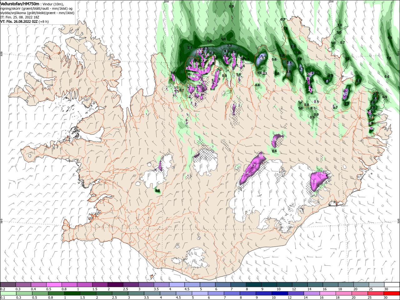Click the precipitation value '5.4' on the map
400x300 pixels.
click(289, 63)
